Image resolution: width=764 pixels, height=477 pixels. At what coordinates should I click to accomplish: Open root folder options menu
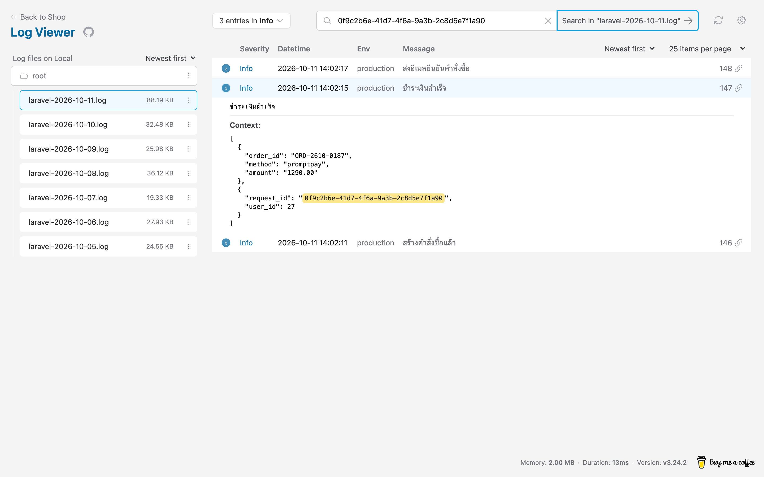189,76
